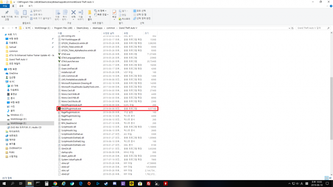Open quick access toolbar customize arrow
This screenshot has width=333, height=187.
[x=14, y=2]
